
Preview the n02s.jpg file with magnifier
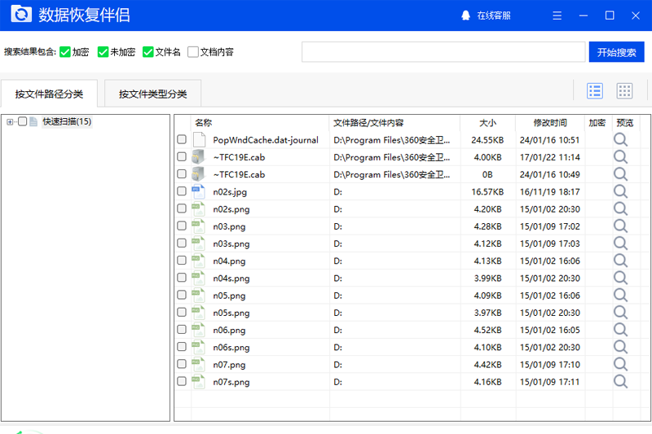[620, 191]
